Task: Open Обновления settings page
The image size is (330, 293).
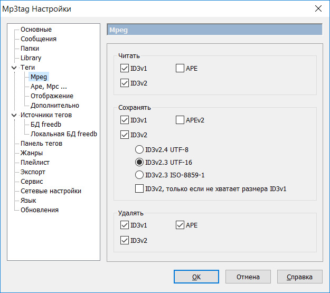Action: (x=40, y=210)
